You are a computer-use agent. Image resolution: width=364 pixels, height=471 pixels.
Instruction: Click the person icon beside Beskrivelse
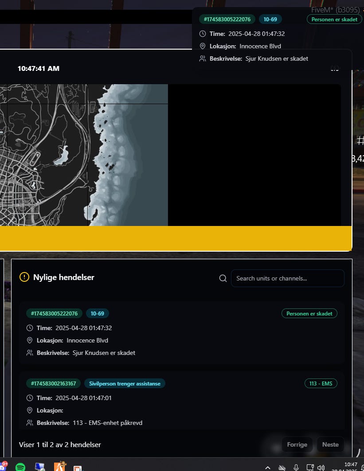29,353
